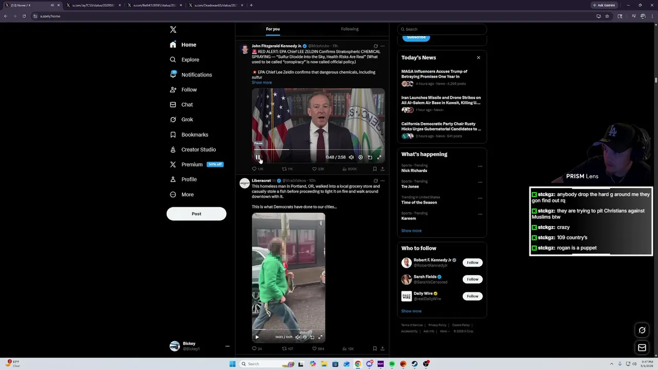Screen dimensions: 658x370
Task: Expand the More menu in the sidebar
Action: point(181,194)
